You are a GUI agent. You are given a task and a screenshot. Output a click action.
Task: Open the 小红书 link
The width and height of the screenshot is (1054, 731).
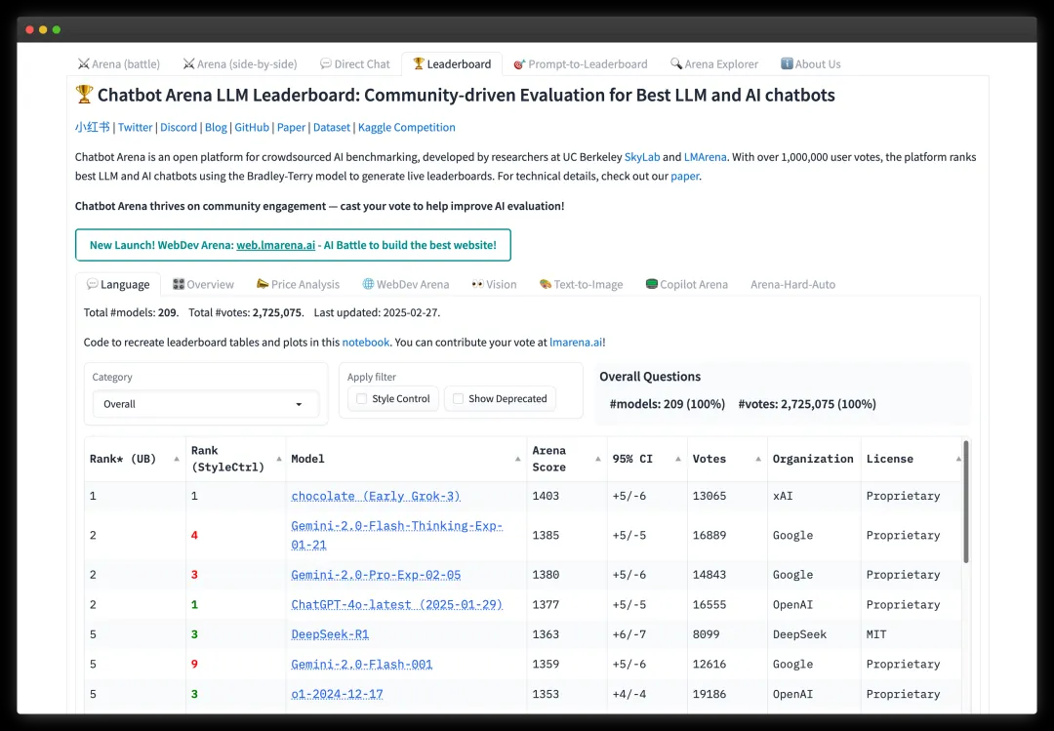pos(92,127)
